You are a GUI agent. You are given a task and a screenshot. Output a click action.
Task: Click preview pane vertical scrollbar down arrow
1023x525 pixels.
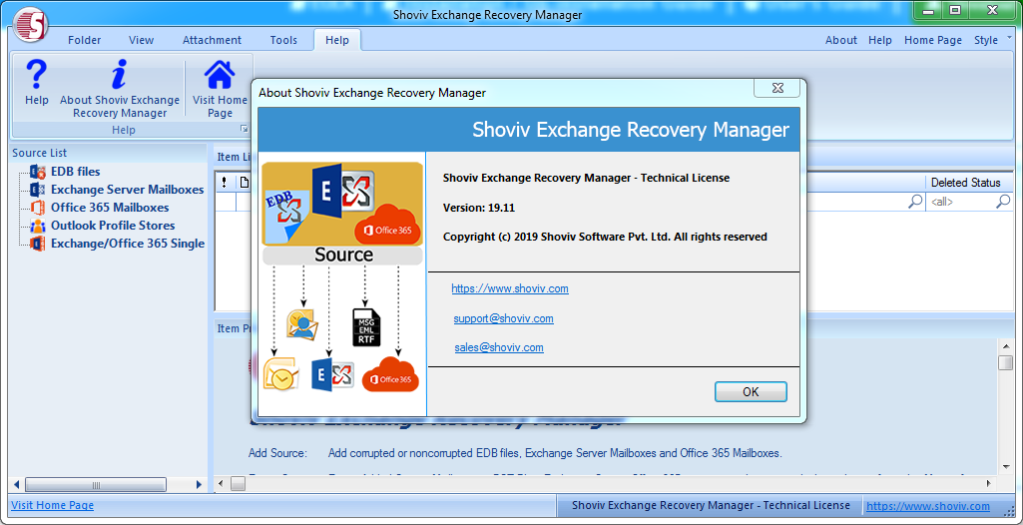[1005, 467]
